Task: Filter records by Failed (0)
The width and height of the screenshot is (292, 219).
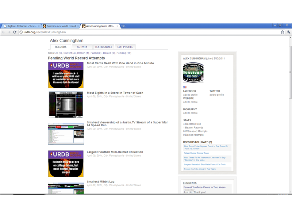Action: click(x=96, y=53)
